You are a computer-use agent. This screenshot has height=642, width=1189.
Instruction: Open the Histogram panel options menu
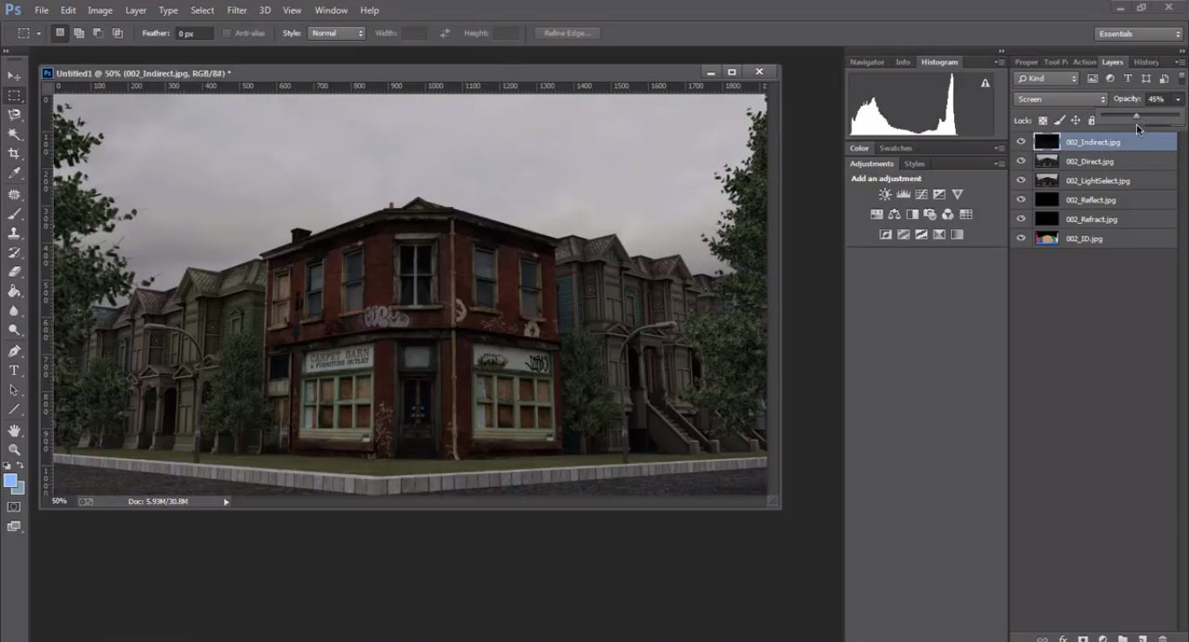1000,62
